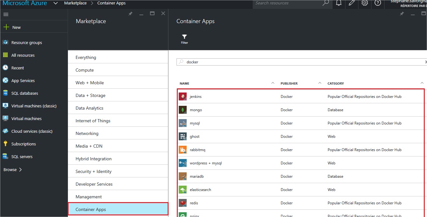The image size is (427, 217).
Task: Click Database category in mongo row
Action: (335, 110)
